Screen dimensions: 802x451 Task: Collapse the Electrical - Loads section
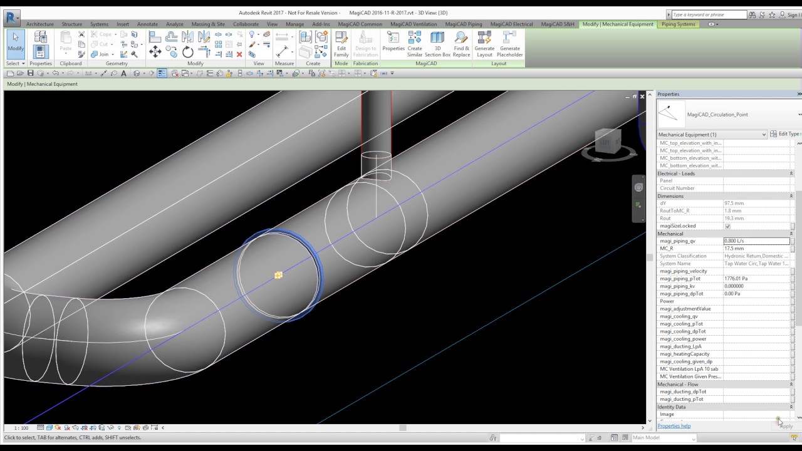point(791,174)
